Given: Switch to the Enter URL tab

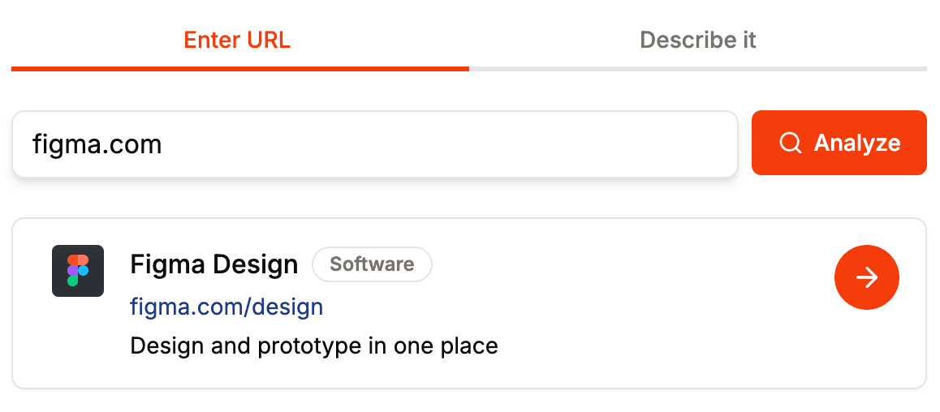Looking at the screenshot, I should (x=237, y=40).
